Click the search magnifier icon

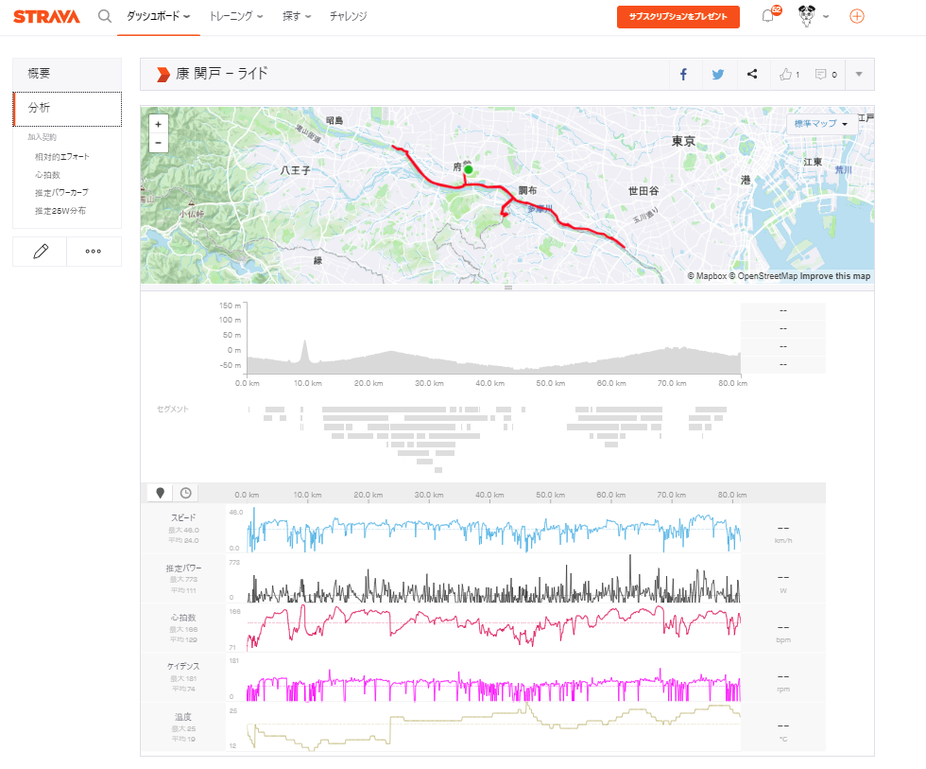(105, 17)
